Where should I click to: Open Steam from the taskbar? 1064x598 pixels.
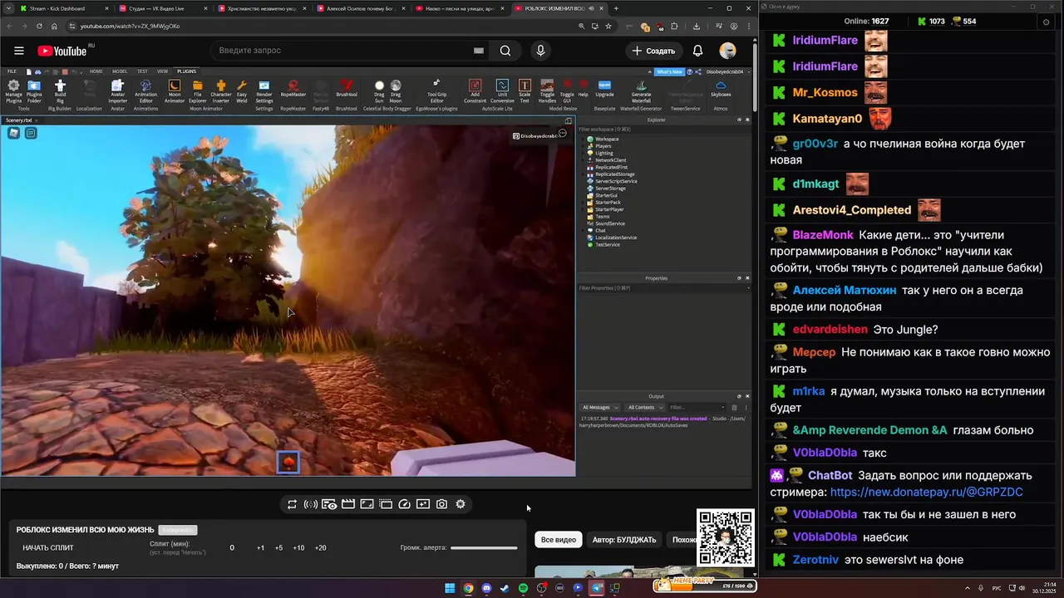[x=505, y=588]
